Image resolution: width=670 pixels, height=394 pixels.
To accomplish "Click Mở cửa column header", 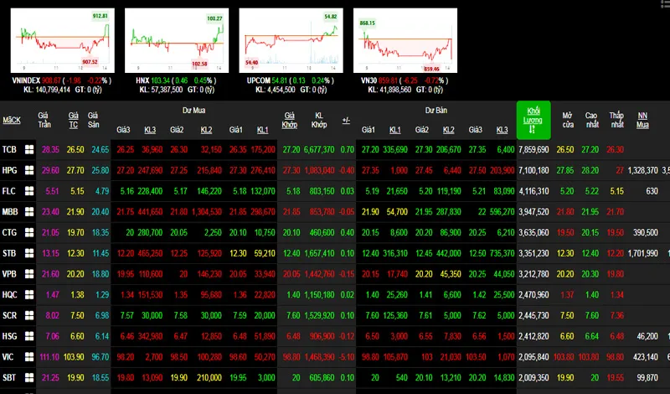I will (x=568, y=120).
